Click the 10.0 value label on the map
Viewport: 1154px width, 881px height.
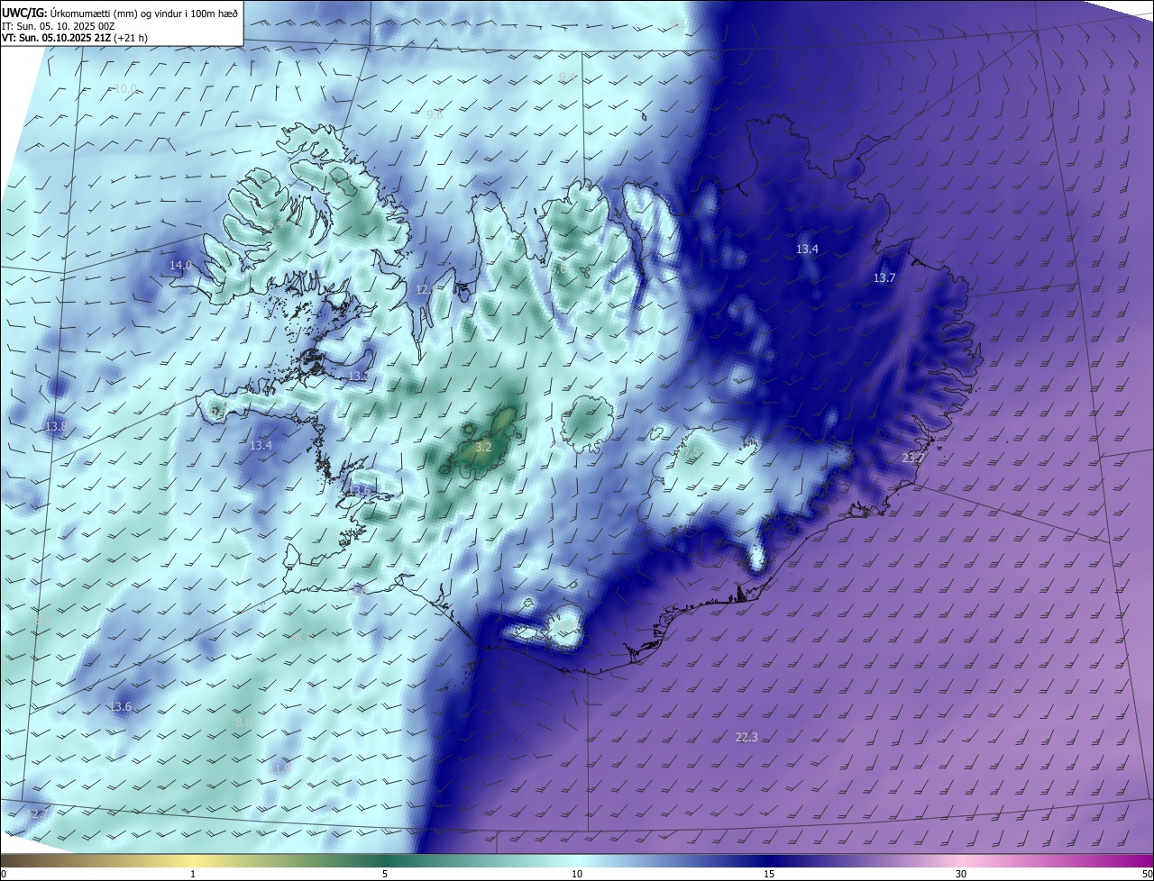pyautogui.click(x=126, y=88)
